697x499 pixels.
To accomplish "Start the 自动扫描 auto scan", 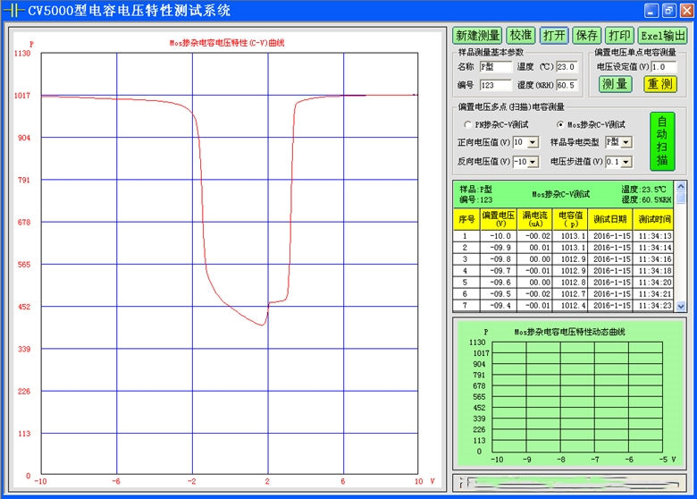I will click(662, 140).
